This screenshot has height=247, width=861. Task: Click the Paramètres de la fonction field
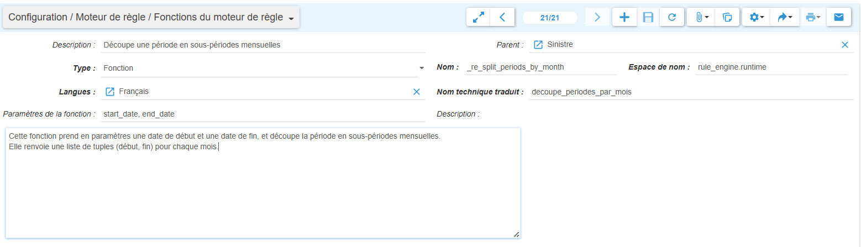[x=263, y=114]
